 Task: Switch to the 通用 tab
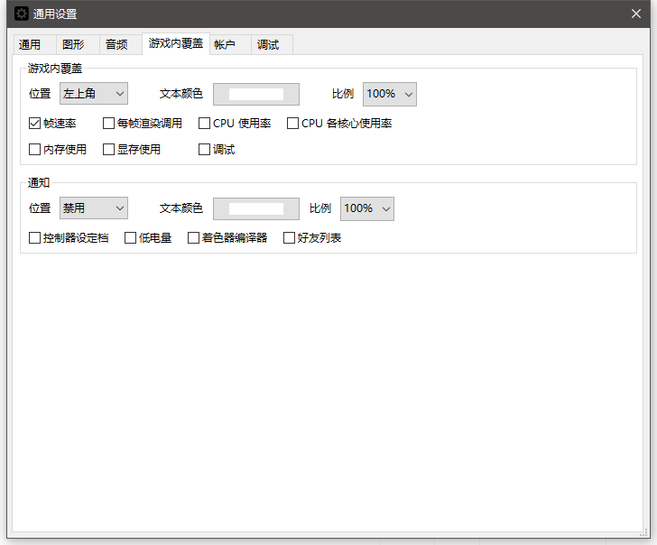(30, 45)
